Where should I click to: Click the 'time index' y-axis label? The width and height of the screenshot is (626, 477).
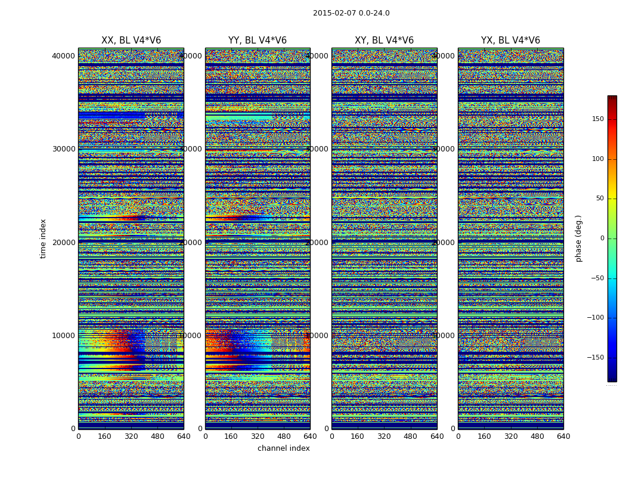click(43, 238)
